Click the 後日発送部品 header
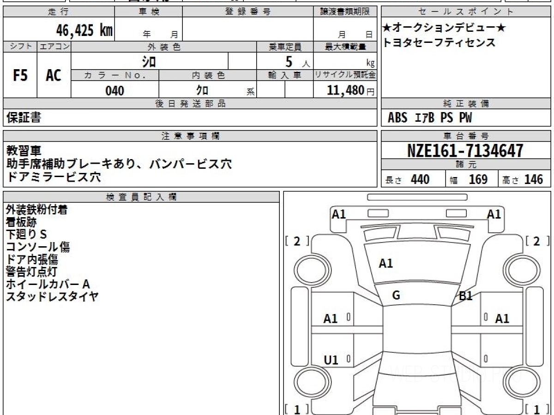 (190, 104)
